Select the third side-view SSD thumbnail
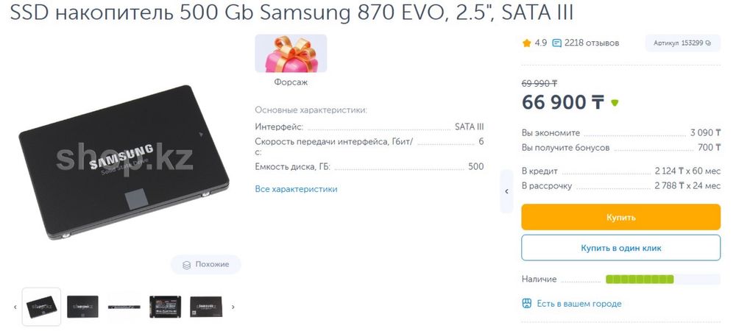The height and width of the screenshot is (331, 736). coord(124,306)
